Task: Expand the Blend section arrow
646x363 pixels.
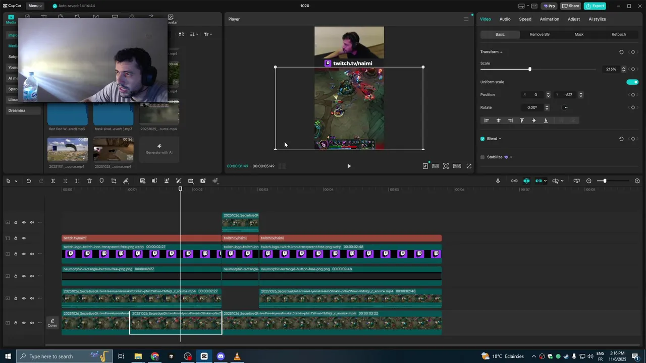Action: [x=500, y=139]
